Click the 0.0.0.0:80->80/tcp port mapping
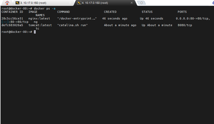The width and height of the screenshot is (214, 124). (x=193, y=18)
